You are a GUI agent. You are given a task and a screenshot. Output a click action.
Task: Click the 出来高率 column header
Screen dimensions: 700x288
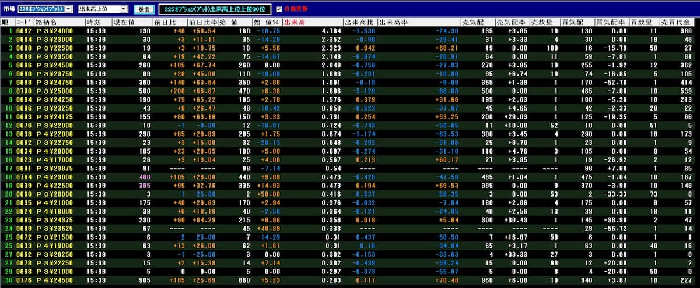click(x=393, y=22)
